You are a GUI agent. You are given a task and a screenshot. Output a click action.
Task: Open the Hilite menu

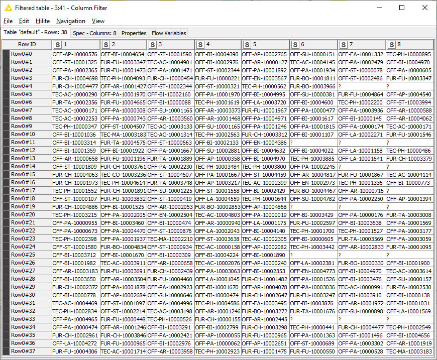[43, 21]
